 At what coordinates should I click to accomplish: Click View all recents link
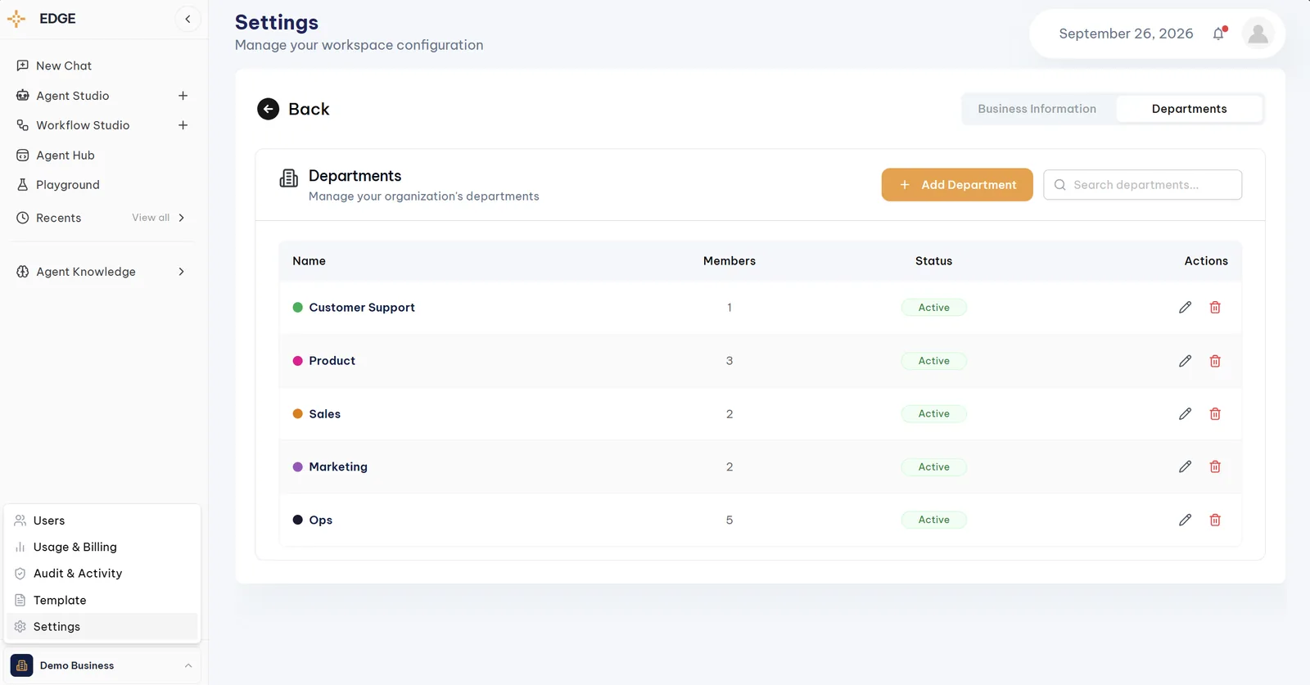pos(151,218)
